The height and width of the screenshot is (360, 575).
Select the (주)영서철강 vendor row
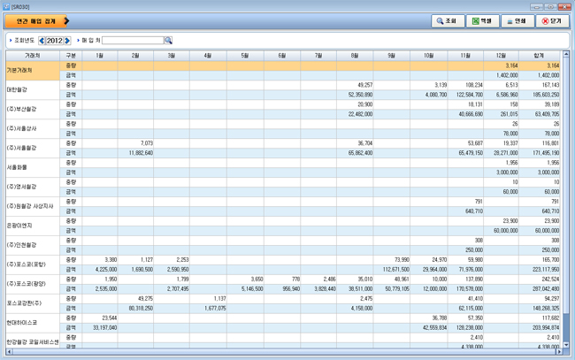pyautogui.click(x=33, y=187)
